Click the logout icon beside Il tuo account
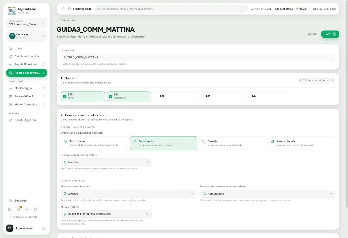The width and height of the screenshot is (348, 238). pyautogui.click(x=44, y=228)
